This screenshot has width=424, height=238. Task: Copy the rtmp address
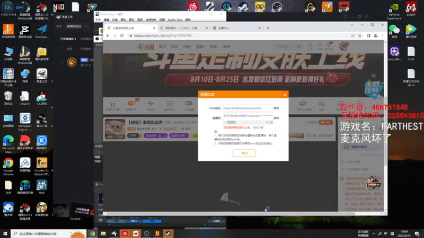click(276, 108)
